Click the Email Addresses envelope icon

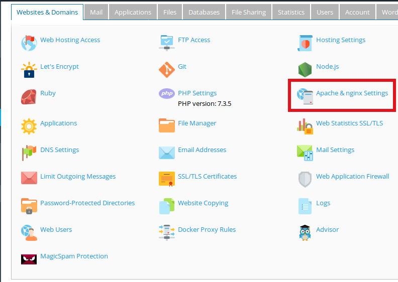pos(167,153)
